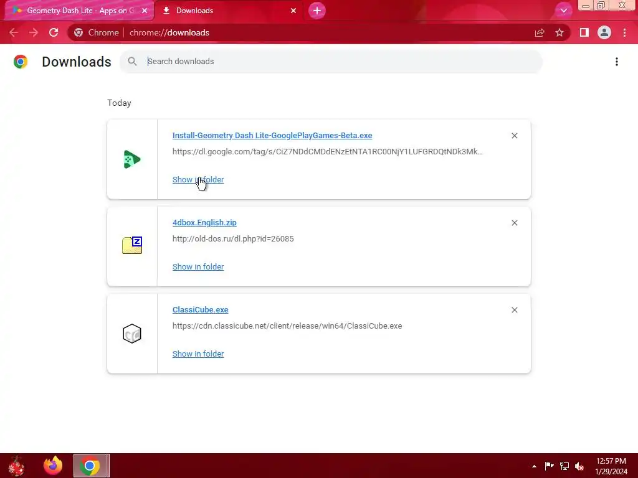Go back with the browser back arrow
Viewport: 638px width, 478px height.
[14, 32]
